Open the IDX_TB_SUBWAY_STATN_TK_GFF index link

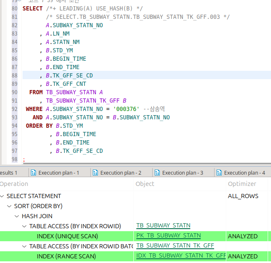click(181, 256)
